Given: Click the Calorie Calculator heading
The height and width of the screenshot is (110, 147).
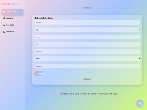Looking at the screenshot, I should pyautogui.click(x=44, y=18).
